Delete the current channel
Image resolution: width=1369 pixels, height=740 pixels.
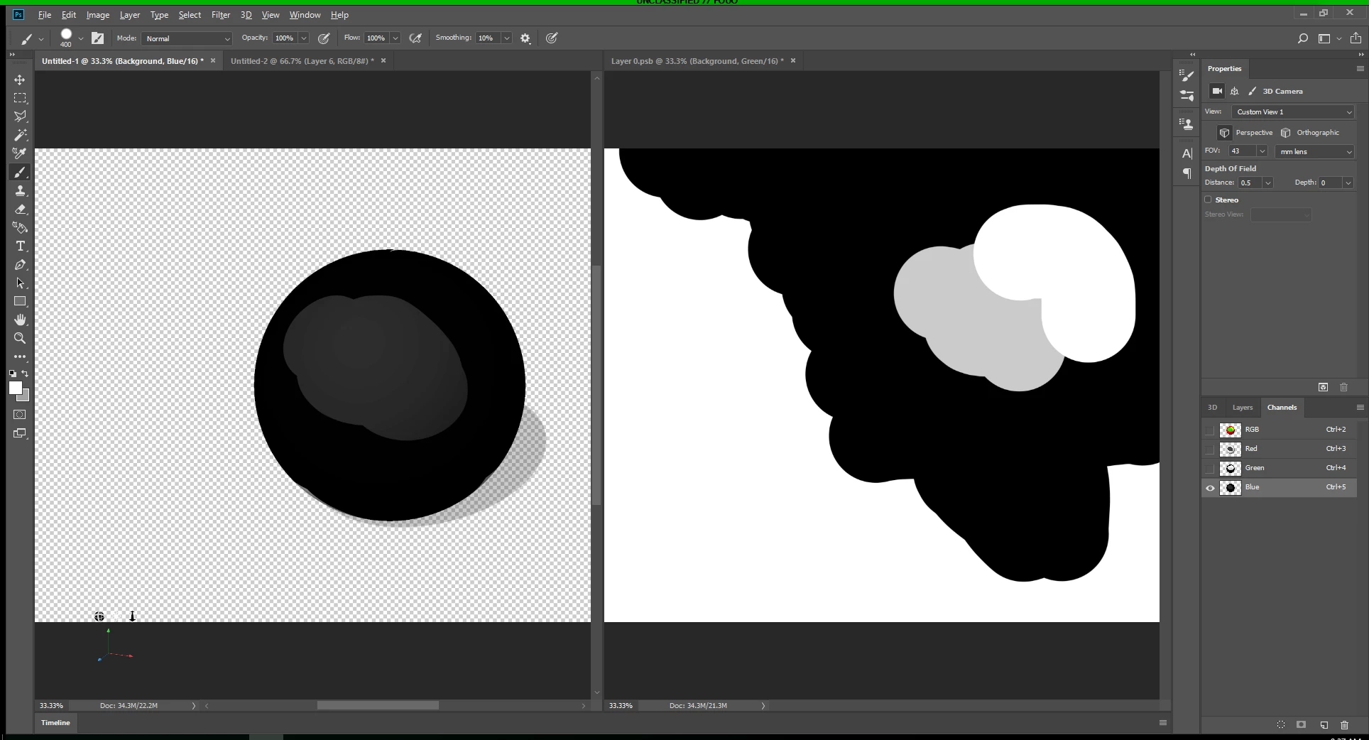[x=1344, y=725]
